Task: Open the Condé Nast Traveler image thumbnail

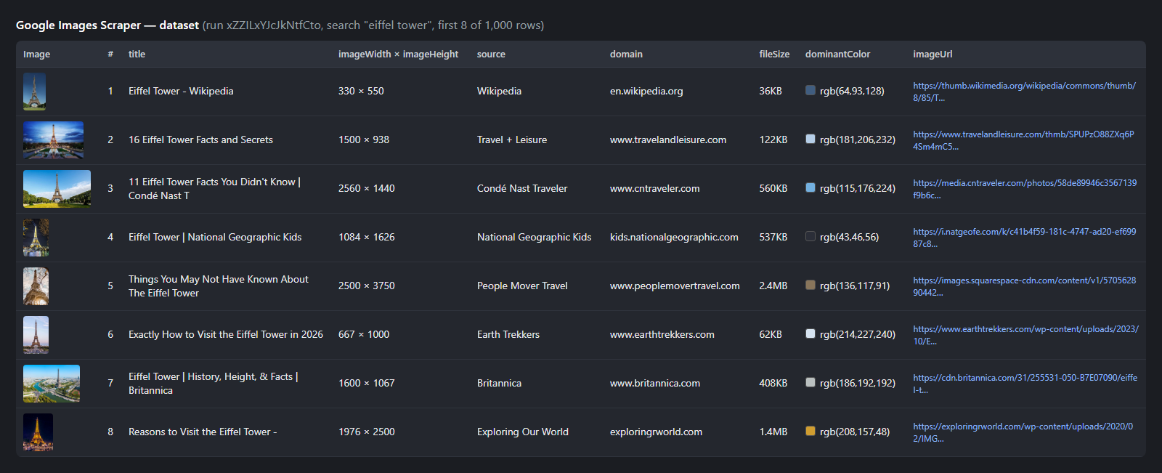Action: click(57, 189)
